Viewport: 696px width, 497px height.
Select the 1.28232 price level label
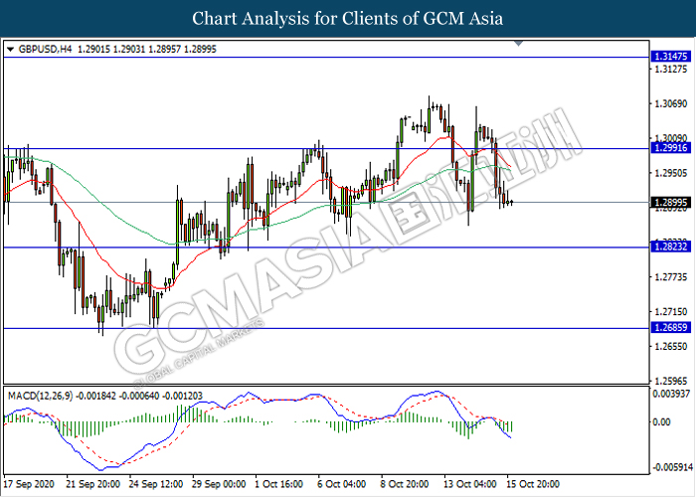pyautogui.click(x=671, y=247)
